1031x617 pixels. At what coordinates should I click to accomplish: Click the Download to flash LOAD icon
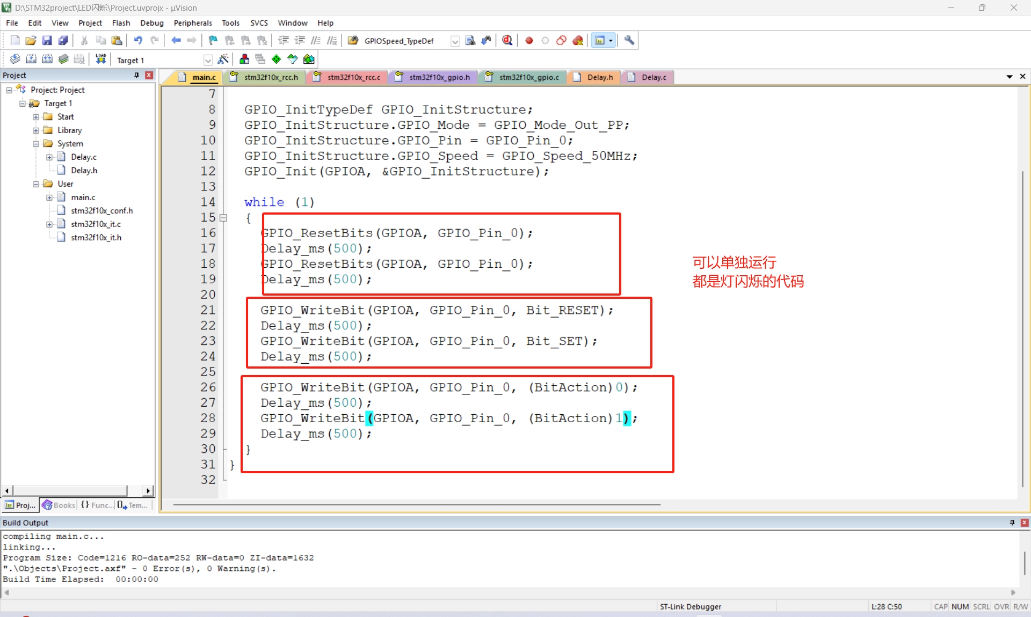100,60
